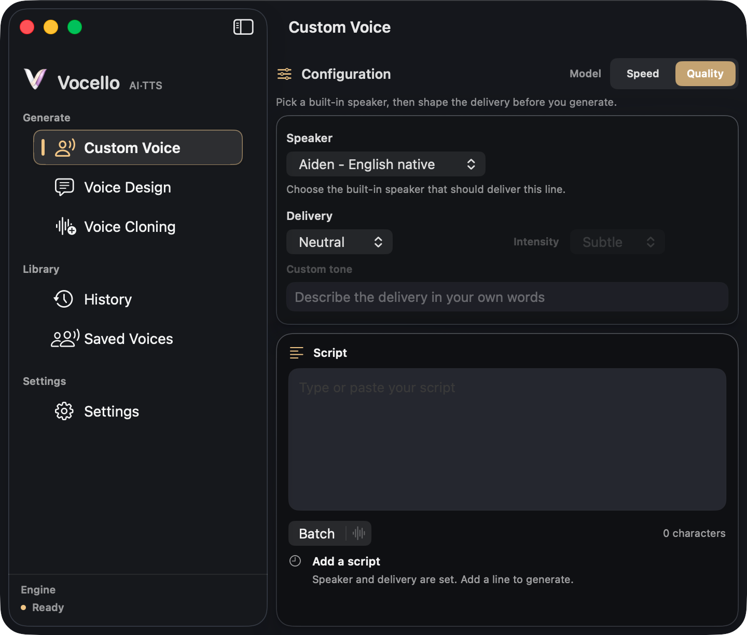Click "Speaker and delivery are set" hint text
747x635 pixels.
[x=442, y=579]
